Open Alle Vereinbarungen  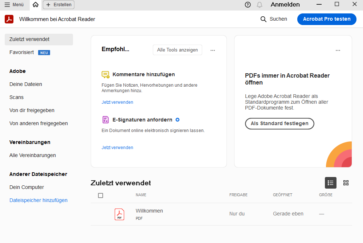tap(33, 155)
